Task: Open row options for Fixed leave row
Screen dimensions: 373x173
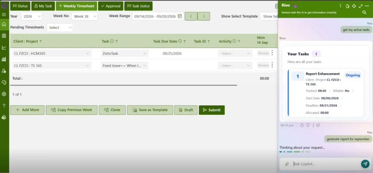Action: click(272, 65)
